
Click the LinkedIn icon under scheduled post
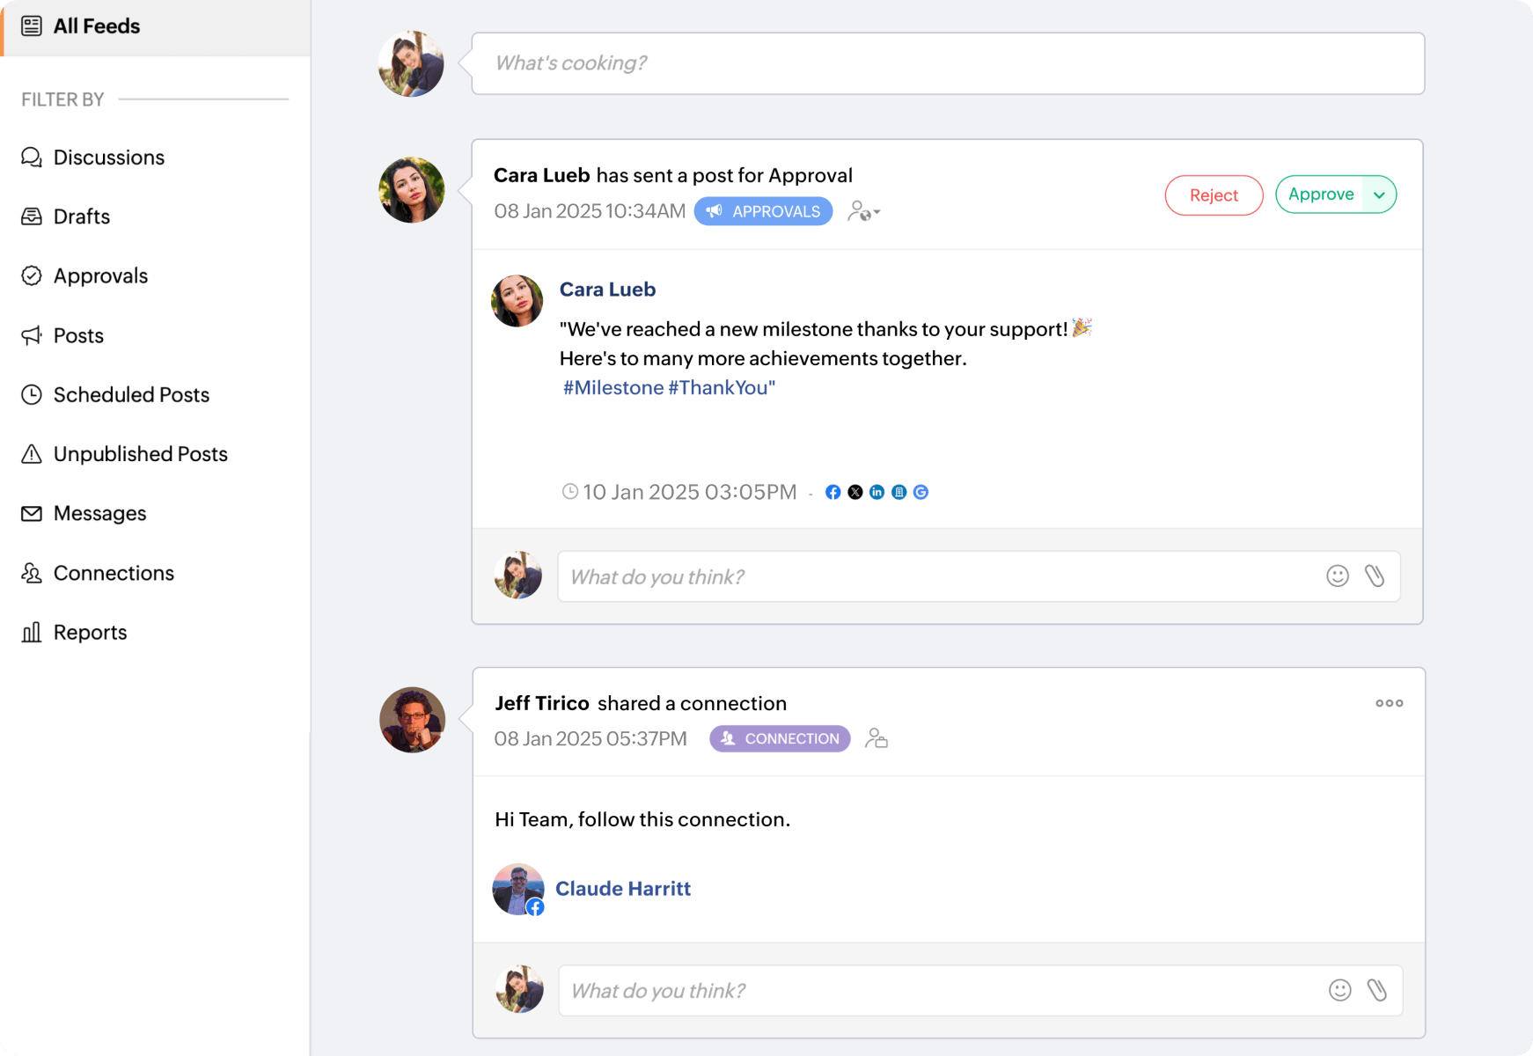877,493
